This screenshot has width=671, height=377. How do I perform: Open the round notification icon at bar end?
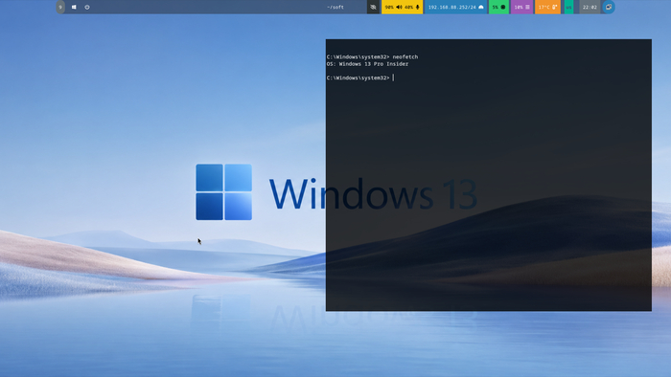(609, 8)
